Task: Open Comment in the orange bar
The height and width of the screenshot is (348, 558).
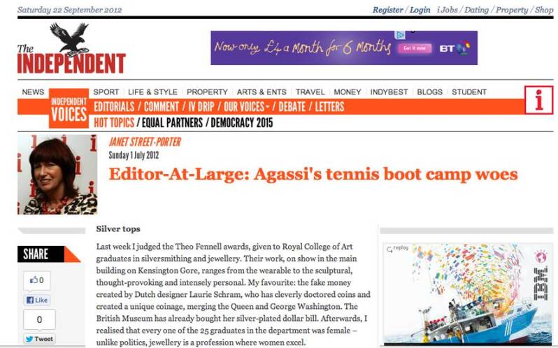Action: coord(162,107)
